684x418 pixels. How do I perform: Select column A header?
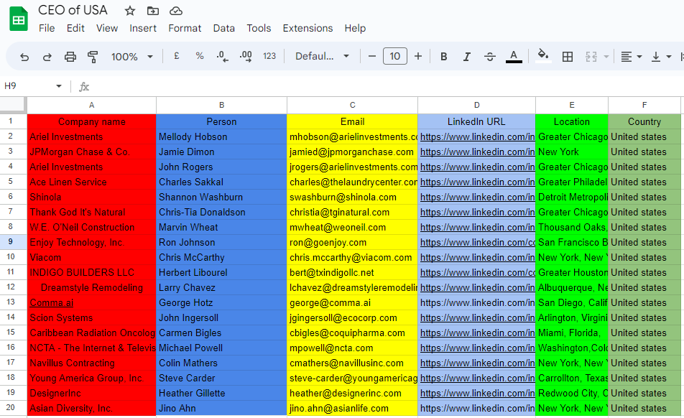pos(92,105)
